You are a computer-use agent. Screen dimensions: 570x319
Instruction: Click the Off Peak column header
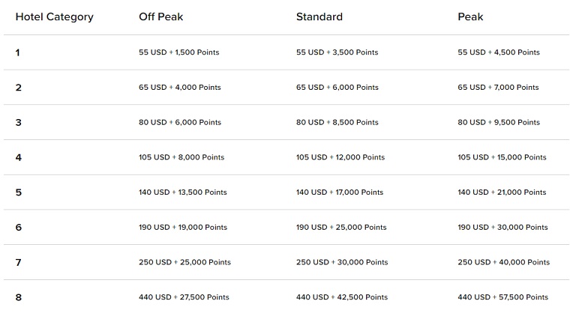[x=161, y=16]
